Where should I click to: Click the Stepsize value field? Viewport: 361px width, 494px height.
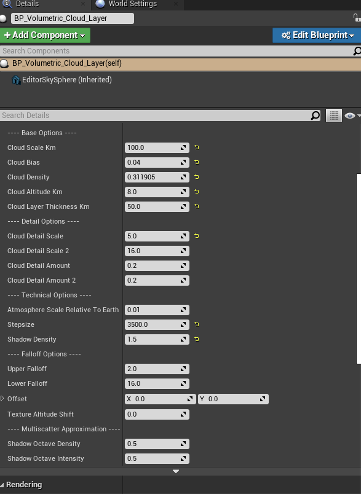(x=157, y=324)
